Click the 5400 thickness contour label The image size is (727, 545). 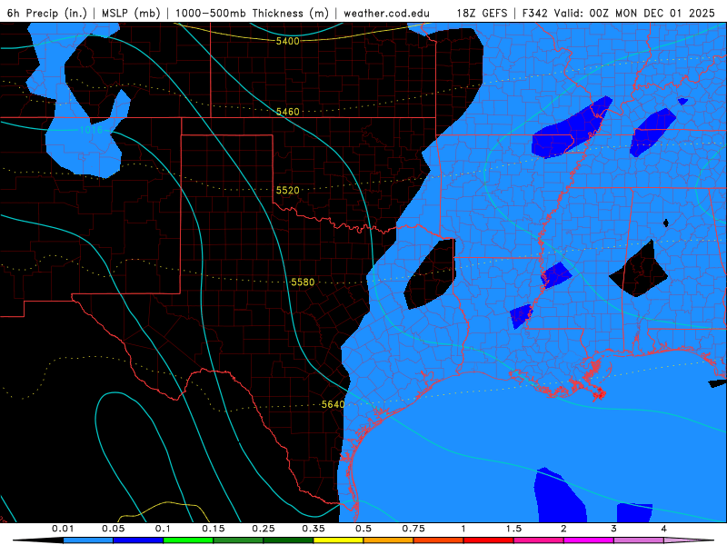point(287,41)
